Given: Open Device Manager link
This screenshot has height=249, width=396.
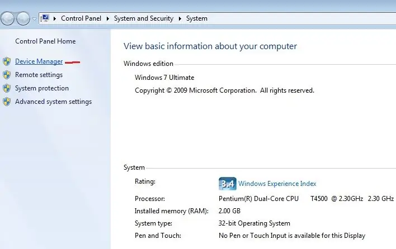Looking at the screenshot, I should click(39, 61).
